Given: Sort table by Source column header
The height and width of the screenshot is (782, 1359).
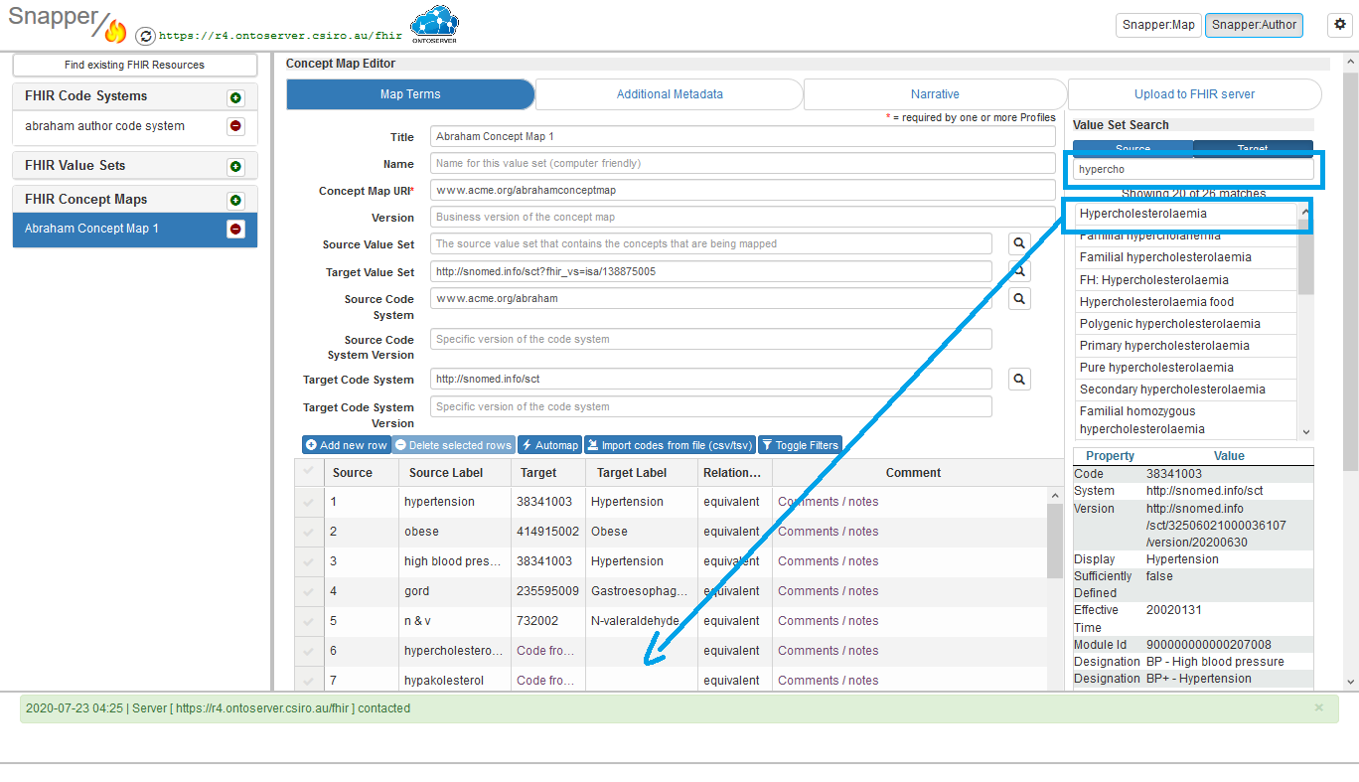Looking at the screenshot, I should coord(362,472).
